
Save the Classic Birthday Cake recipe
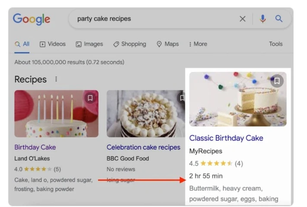277,81
